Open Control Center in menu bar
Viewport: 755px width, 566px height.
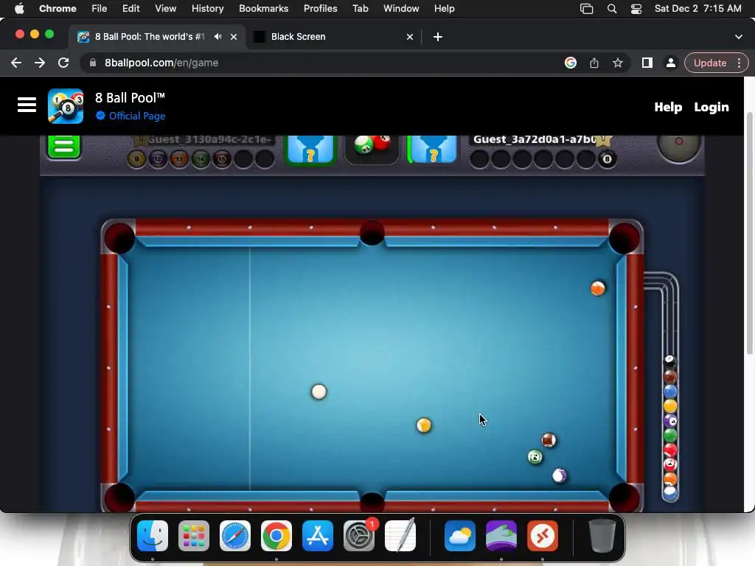636,8
